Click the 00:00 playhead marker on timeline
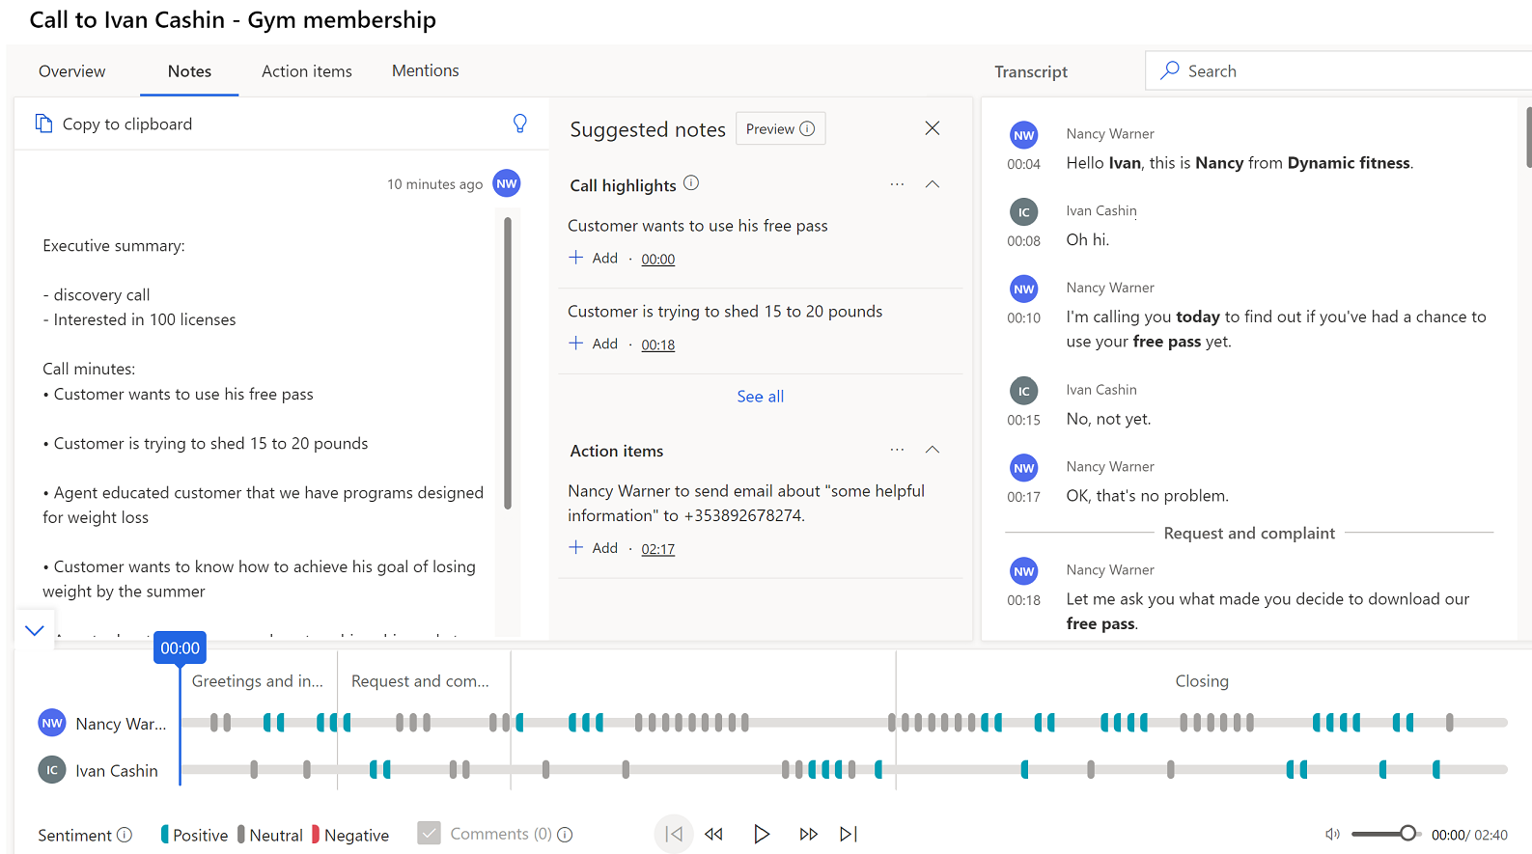 pyautogui.click(x=180, y=647)
